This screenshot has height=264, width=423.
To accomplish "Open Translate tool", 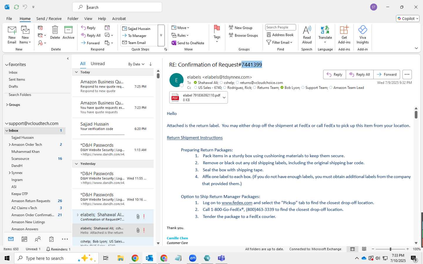I will point(325,35).
